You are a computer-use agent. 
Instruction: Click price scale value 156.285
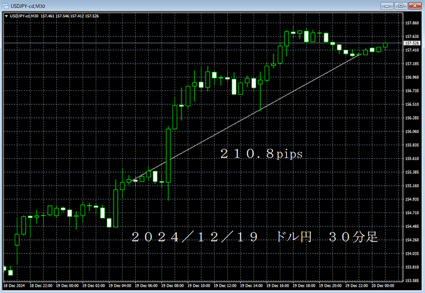click(412, 118)
